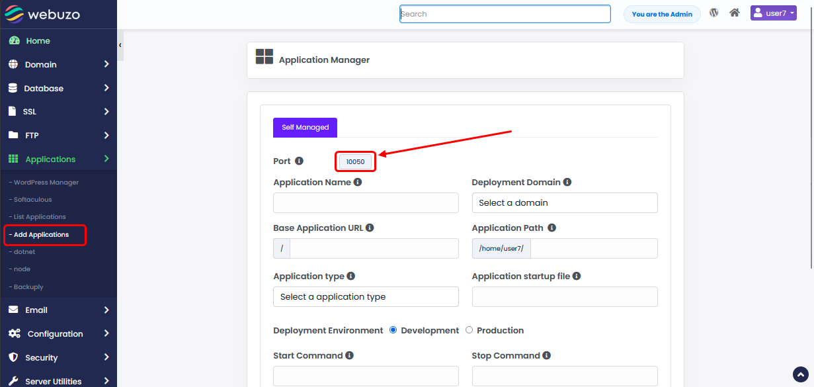The width and height of the screenshot is (814, 387).
Task: Click info icon beside Application startup file
Action: (577, 276)
